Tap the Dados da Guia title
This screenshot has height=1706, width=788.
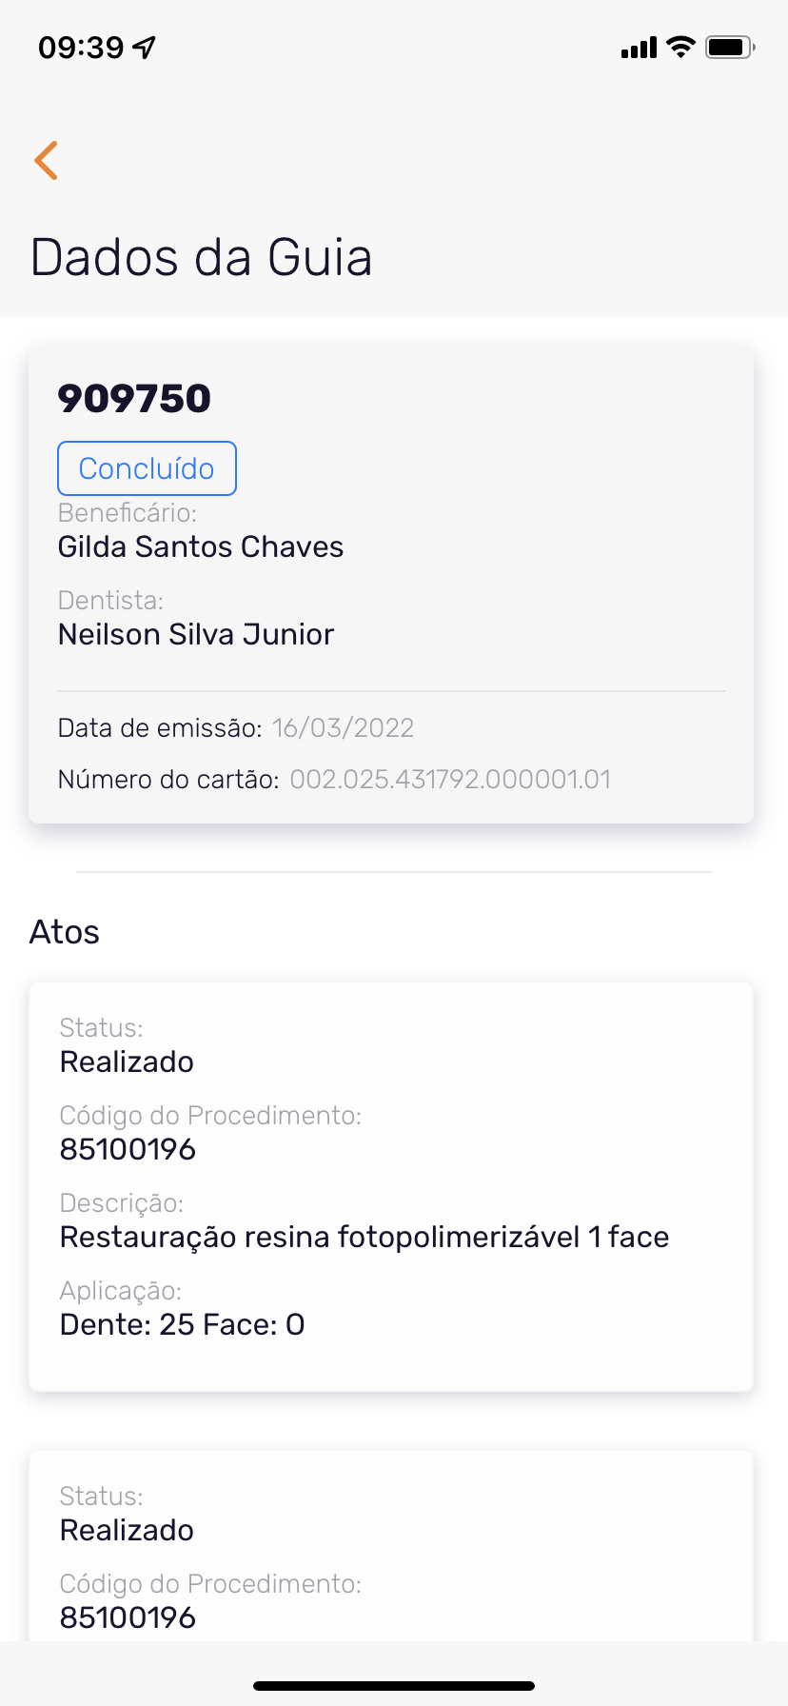point(201,258)
